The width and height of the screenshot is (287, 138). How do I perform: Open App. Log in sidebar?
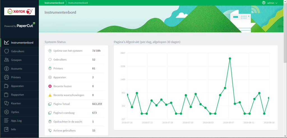coord(19,121)
